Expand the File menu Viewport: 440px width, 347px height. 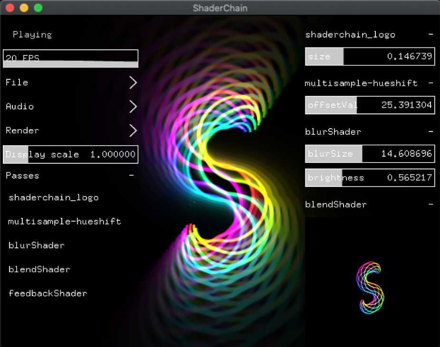[70, 82]
